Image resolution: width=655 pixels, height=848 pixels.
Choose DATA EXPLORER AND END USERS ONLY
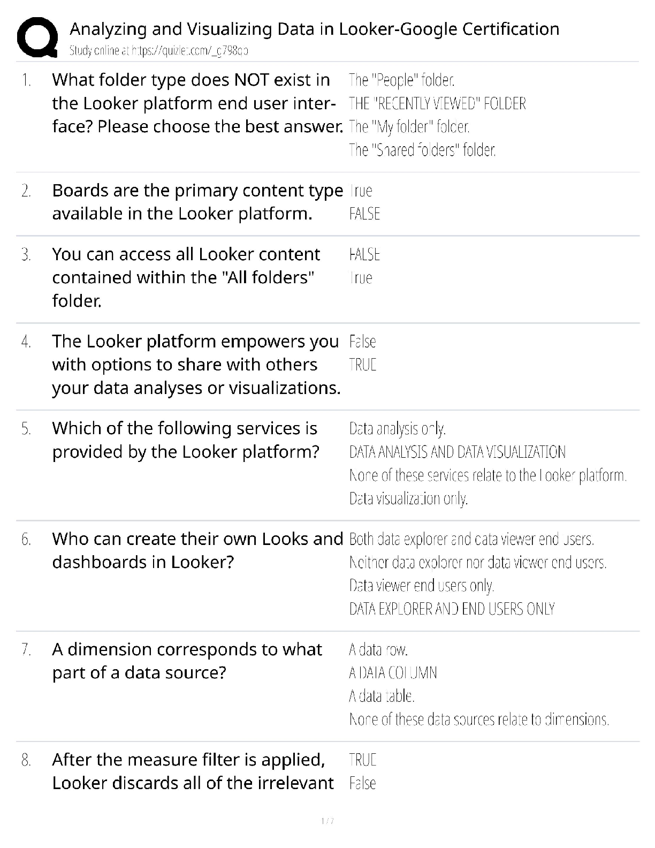tap(452, 609)
